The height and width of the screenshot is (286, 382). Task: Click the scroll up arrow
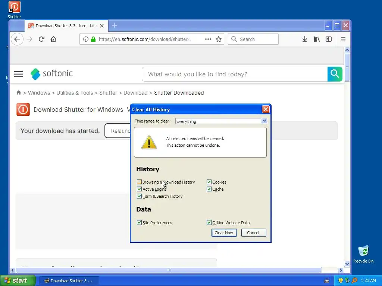(x=347, y=50)
